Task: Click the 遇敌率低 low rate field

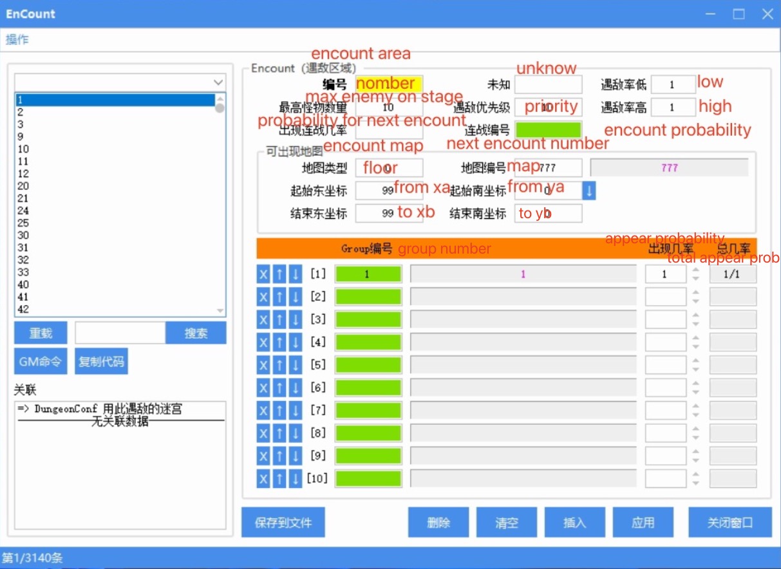Action: coord(672,84)
